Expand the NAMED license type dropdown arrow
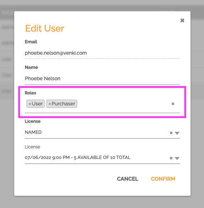 click(x=177, y=133)
